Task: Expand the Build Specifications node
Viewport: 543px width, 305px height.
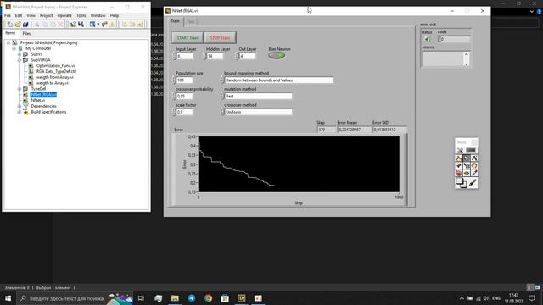Action: (20, 112)
